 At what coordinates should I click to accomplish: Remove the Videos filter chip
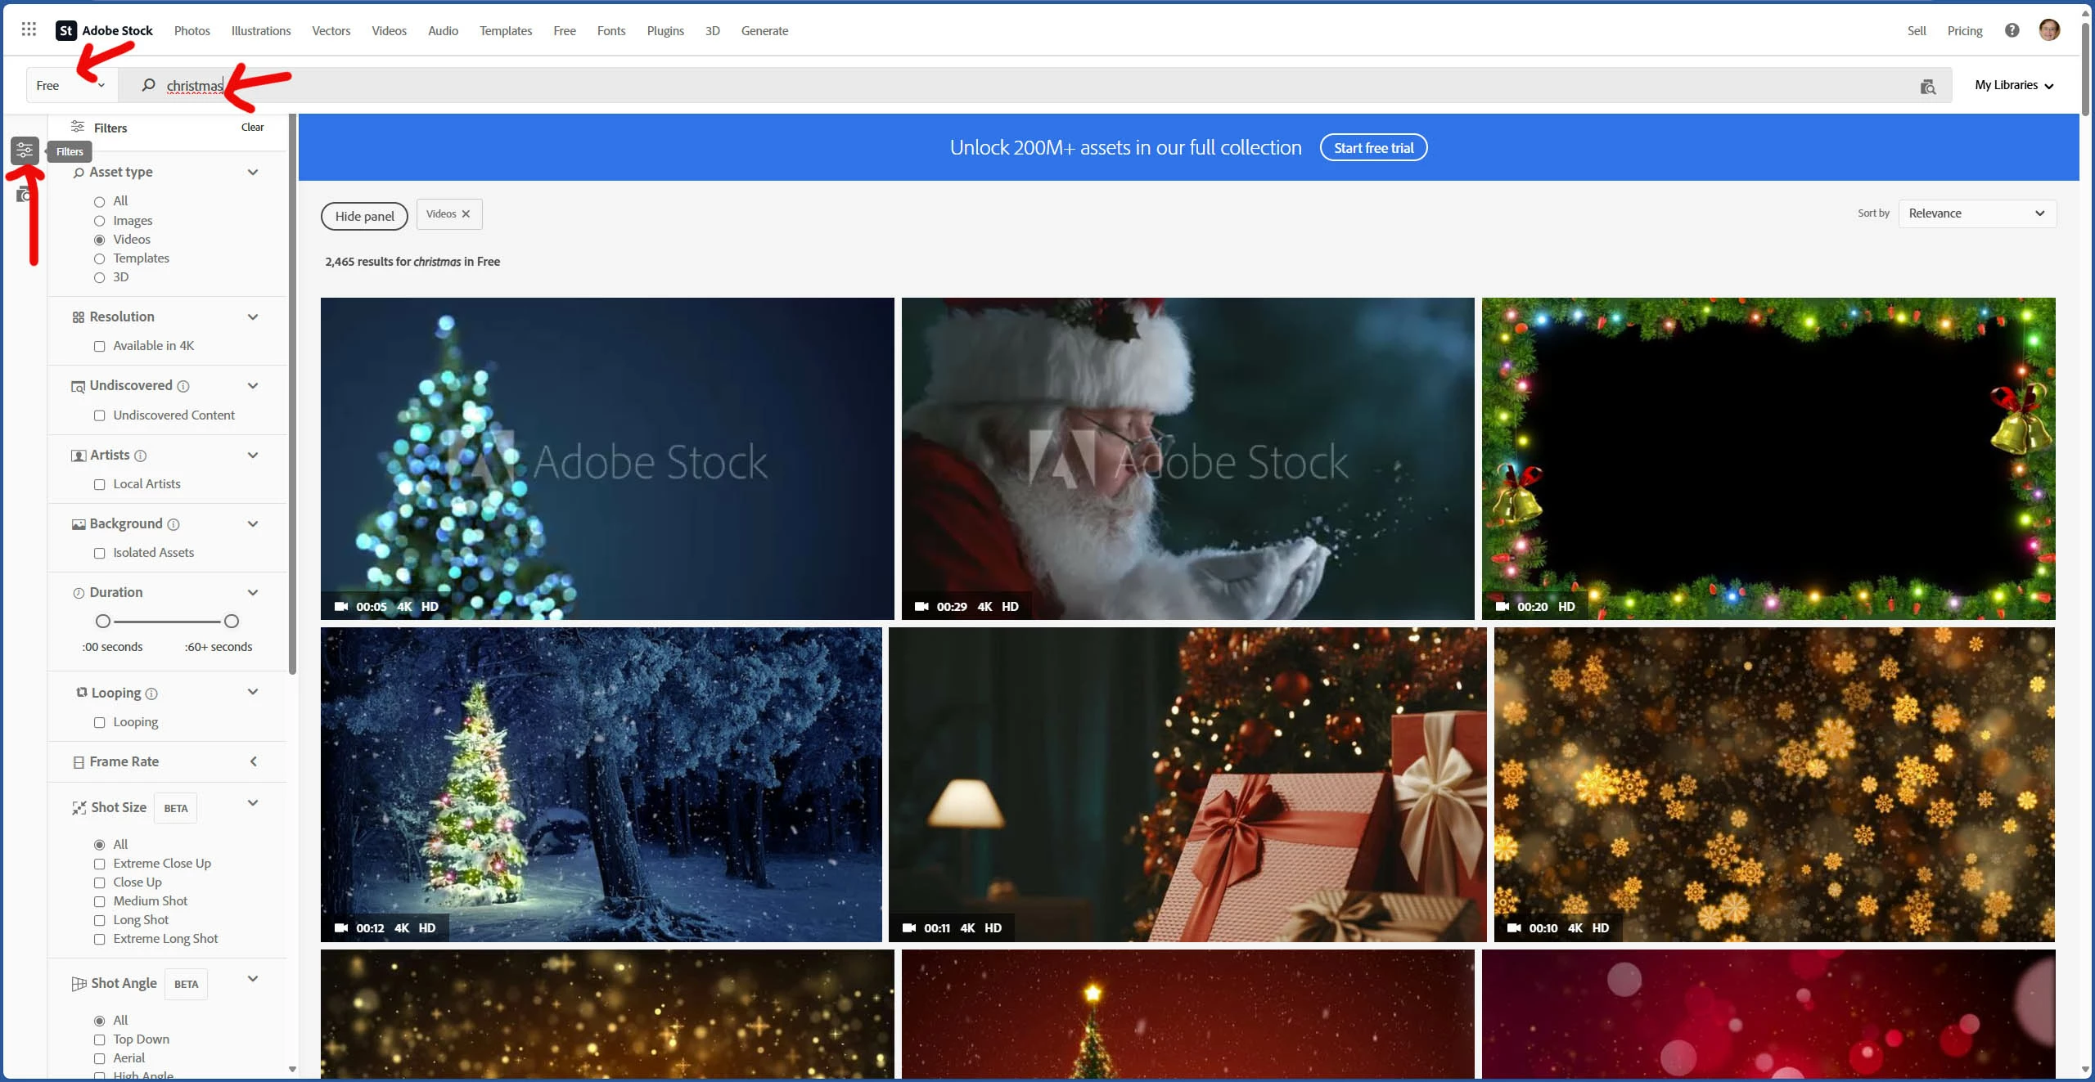[x=466, y=214]
